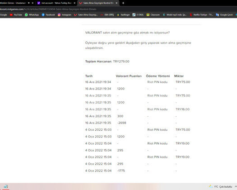237x190 pixels.
Task: Click the date in the 300 points row
Action: click(x=98, y=116)
